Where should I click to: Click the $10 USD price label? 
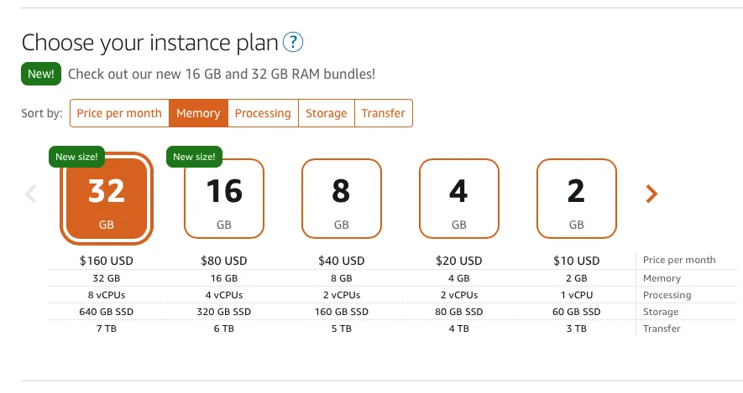pos(577,261)
